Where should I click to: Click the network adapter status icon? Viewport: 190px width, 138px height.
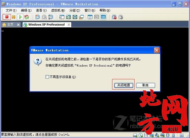click(151, 135)
